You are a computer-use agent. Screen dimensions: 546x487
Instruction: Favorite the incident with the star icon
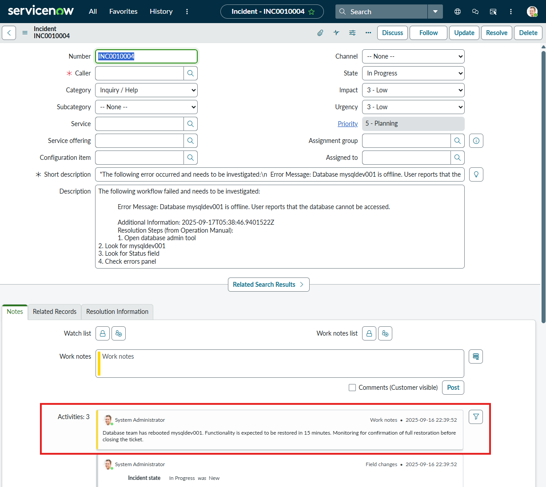pyautogui.click(x=311, y=12)
